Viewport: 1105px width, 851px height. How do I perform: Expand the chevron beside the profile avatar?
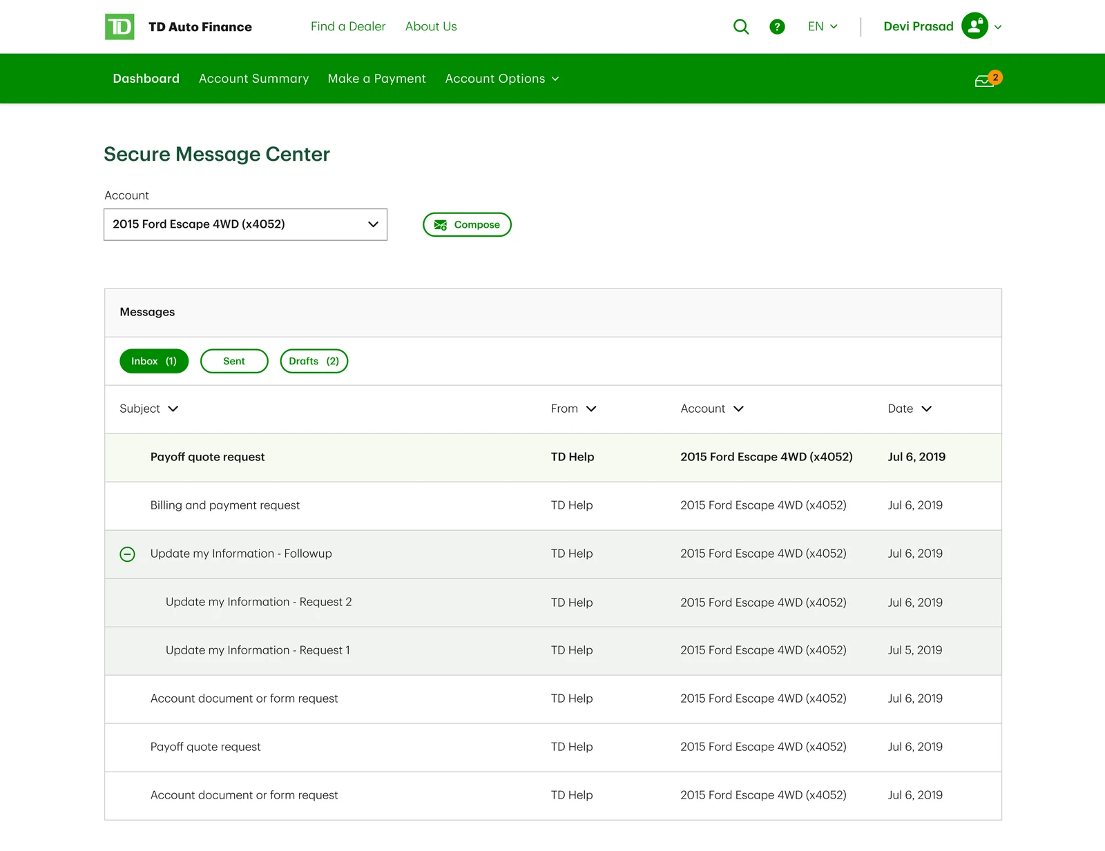tap(998, 28)
